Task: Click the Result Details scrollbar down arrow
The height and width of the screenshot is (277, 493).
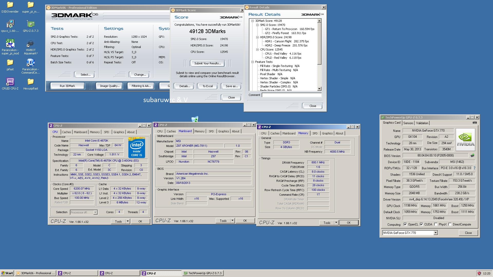Action: click(319, 89)
